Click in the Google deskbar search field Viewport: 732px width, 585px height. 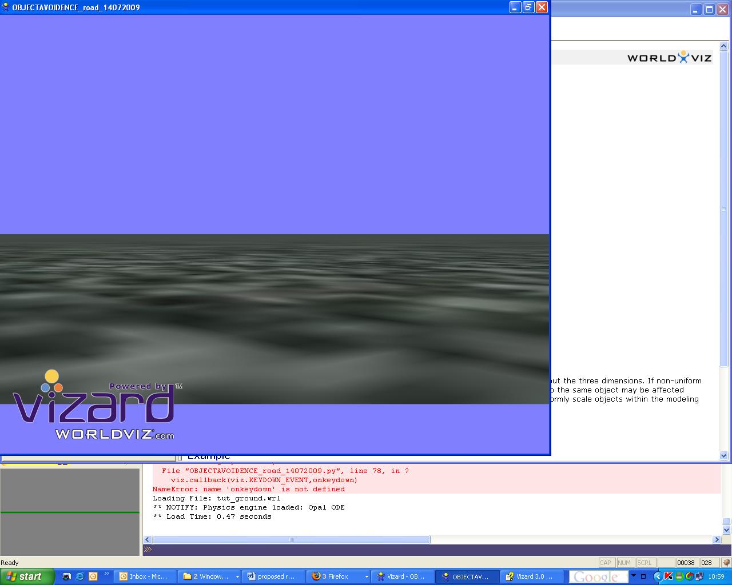tap(598, 576)
